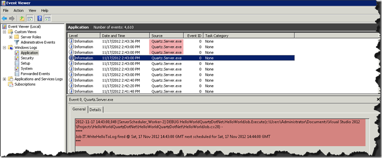Click the System log icon in tree
The height and width of the screenshot is (158, 382).
point(17,69)
